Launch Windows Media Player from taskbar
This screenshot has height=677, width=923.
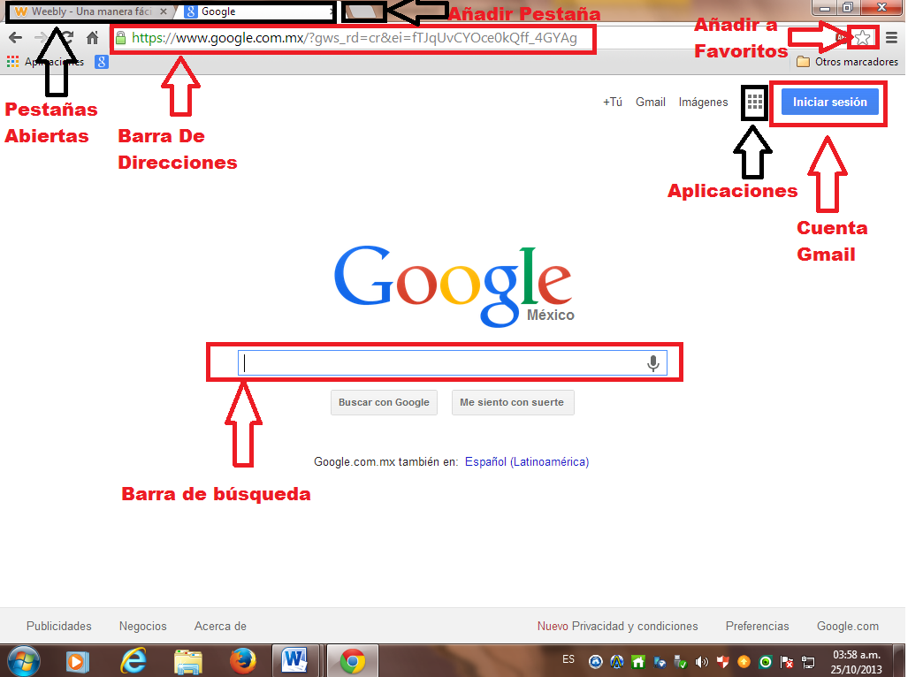[x=77, y=662]
